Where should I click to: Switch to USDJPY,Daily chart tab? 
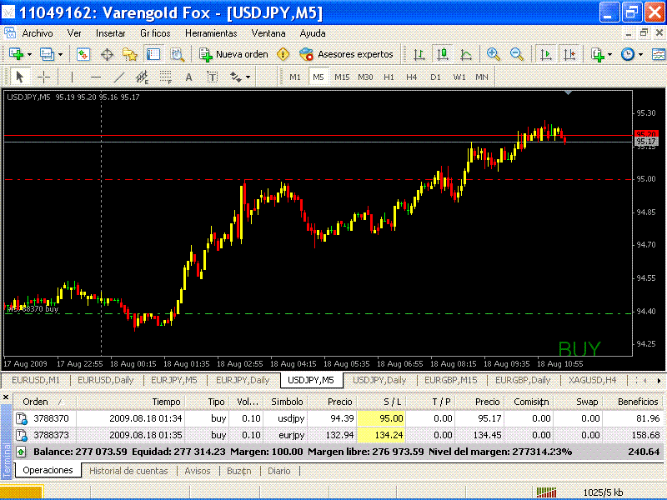(x=379, y=380)
